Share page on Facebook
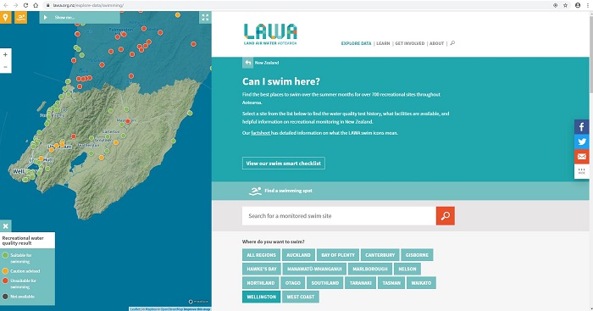This screenshot has width=593, height=311. coord(582,127)
